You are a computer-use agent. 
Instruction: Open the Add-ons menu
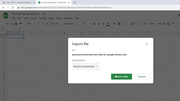68,18
